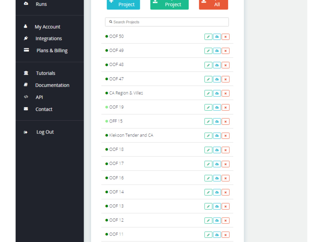Viewport: 322px width, 242px height.
Task: Edit the OOF 16 project
Action: tap(208, 178)
